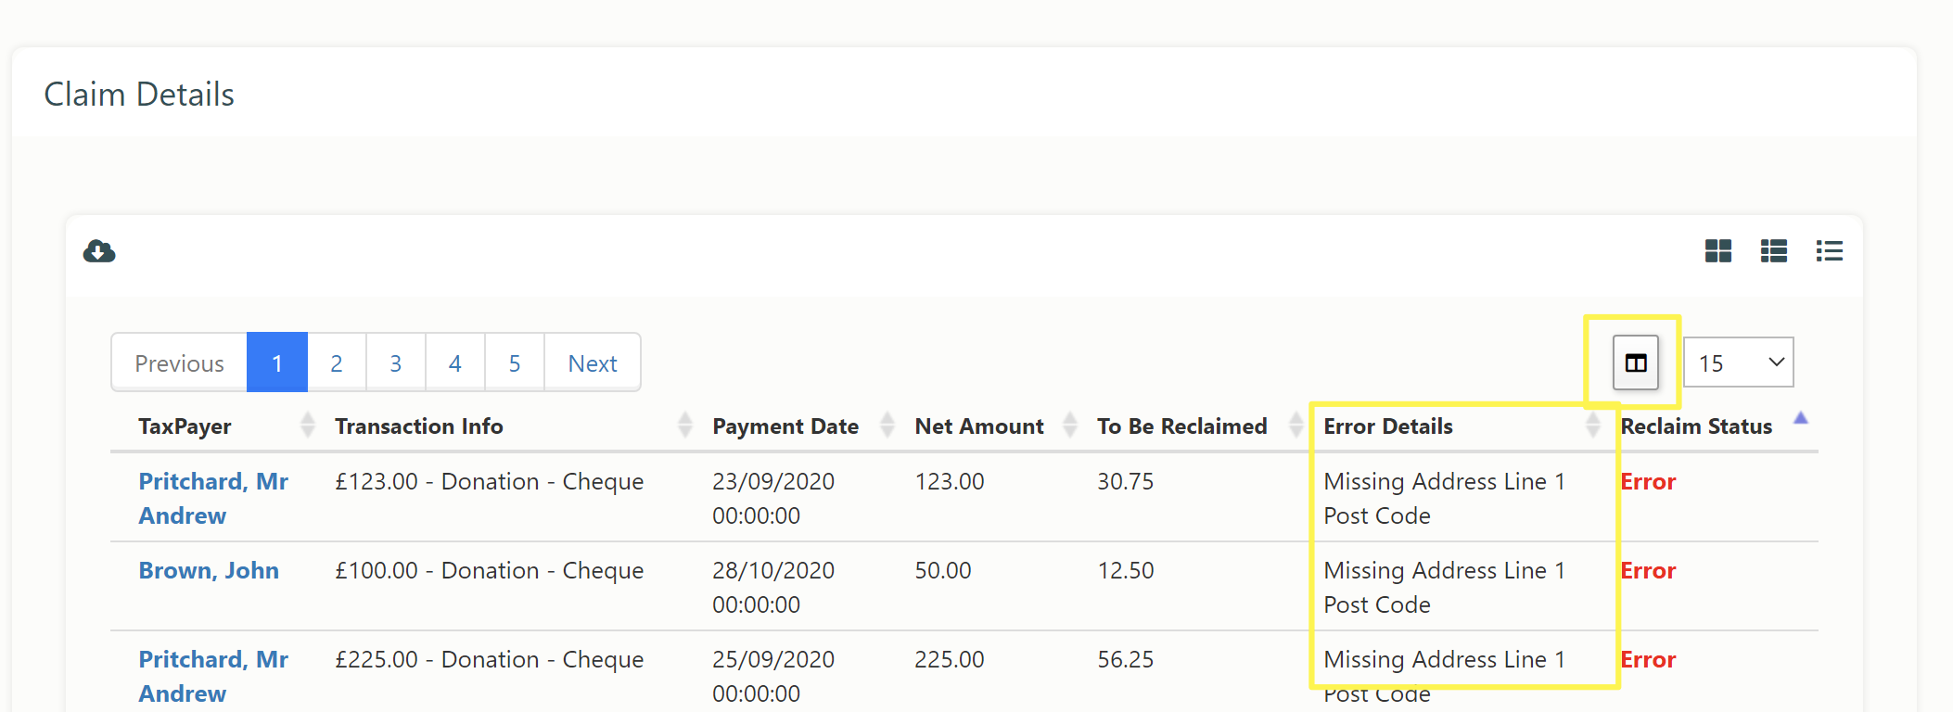Switch to large grid view
The image size is (1953, 712).
tap(1718, 251)
